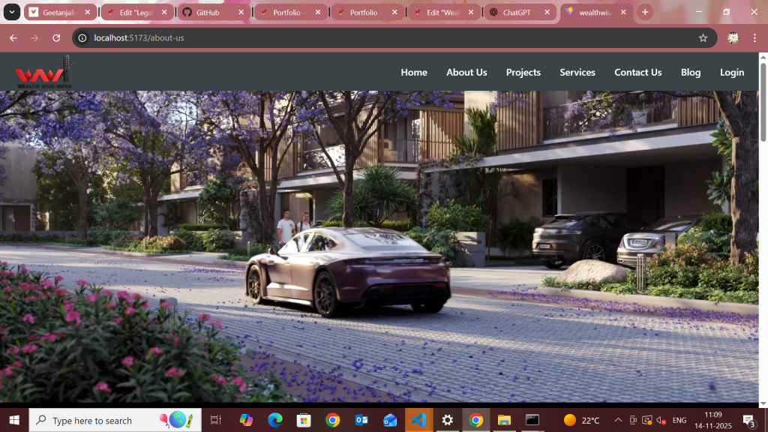Reload the current page
The width and height of the screenshot is (768, 432).
click(56, 38)
